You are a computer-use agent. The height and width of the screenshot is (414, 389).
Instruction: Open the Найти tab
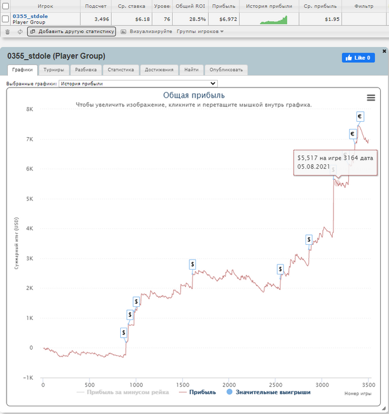tap(191, 70)
